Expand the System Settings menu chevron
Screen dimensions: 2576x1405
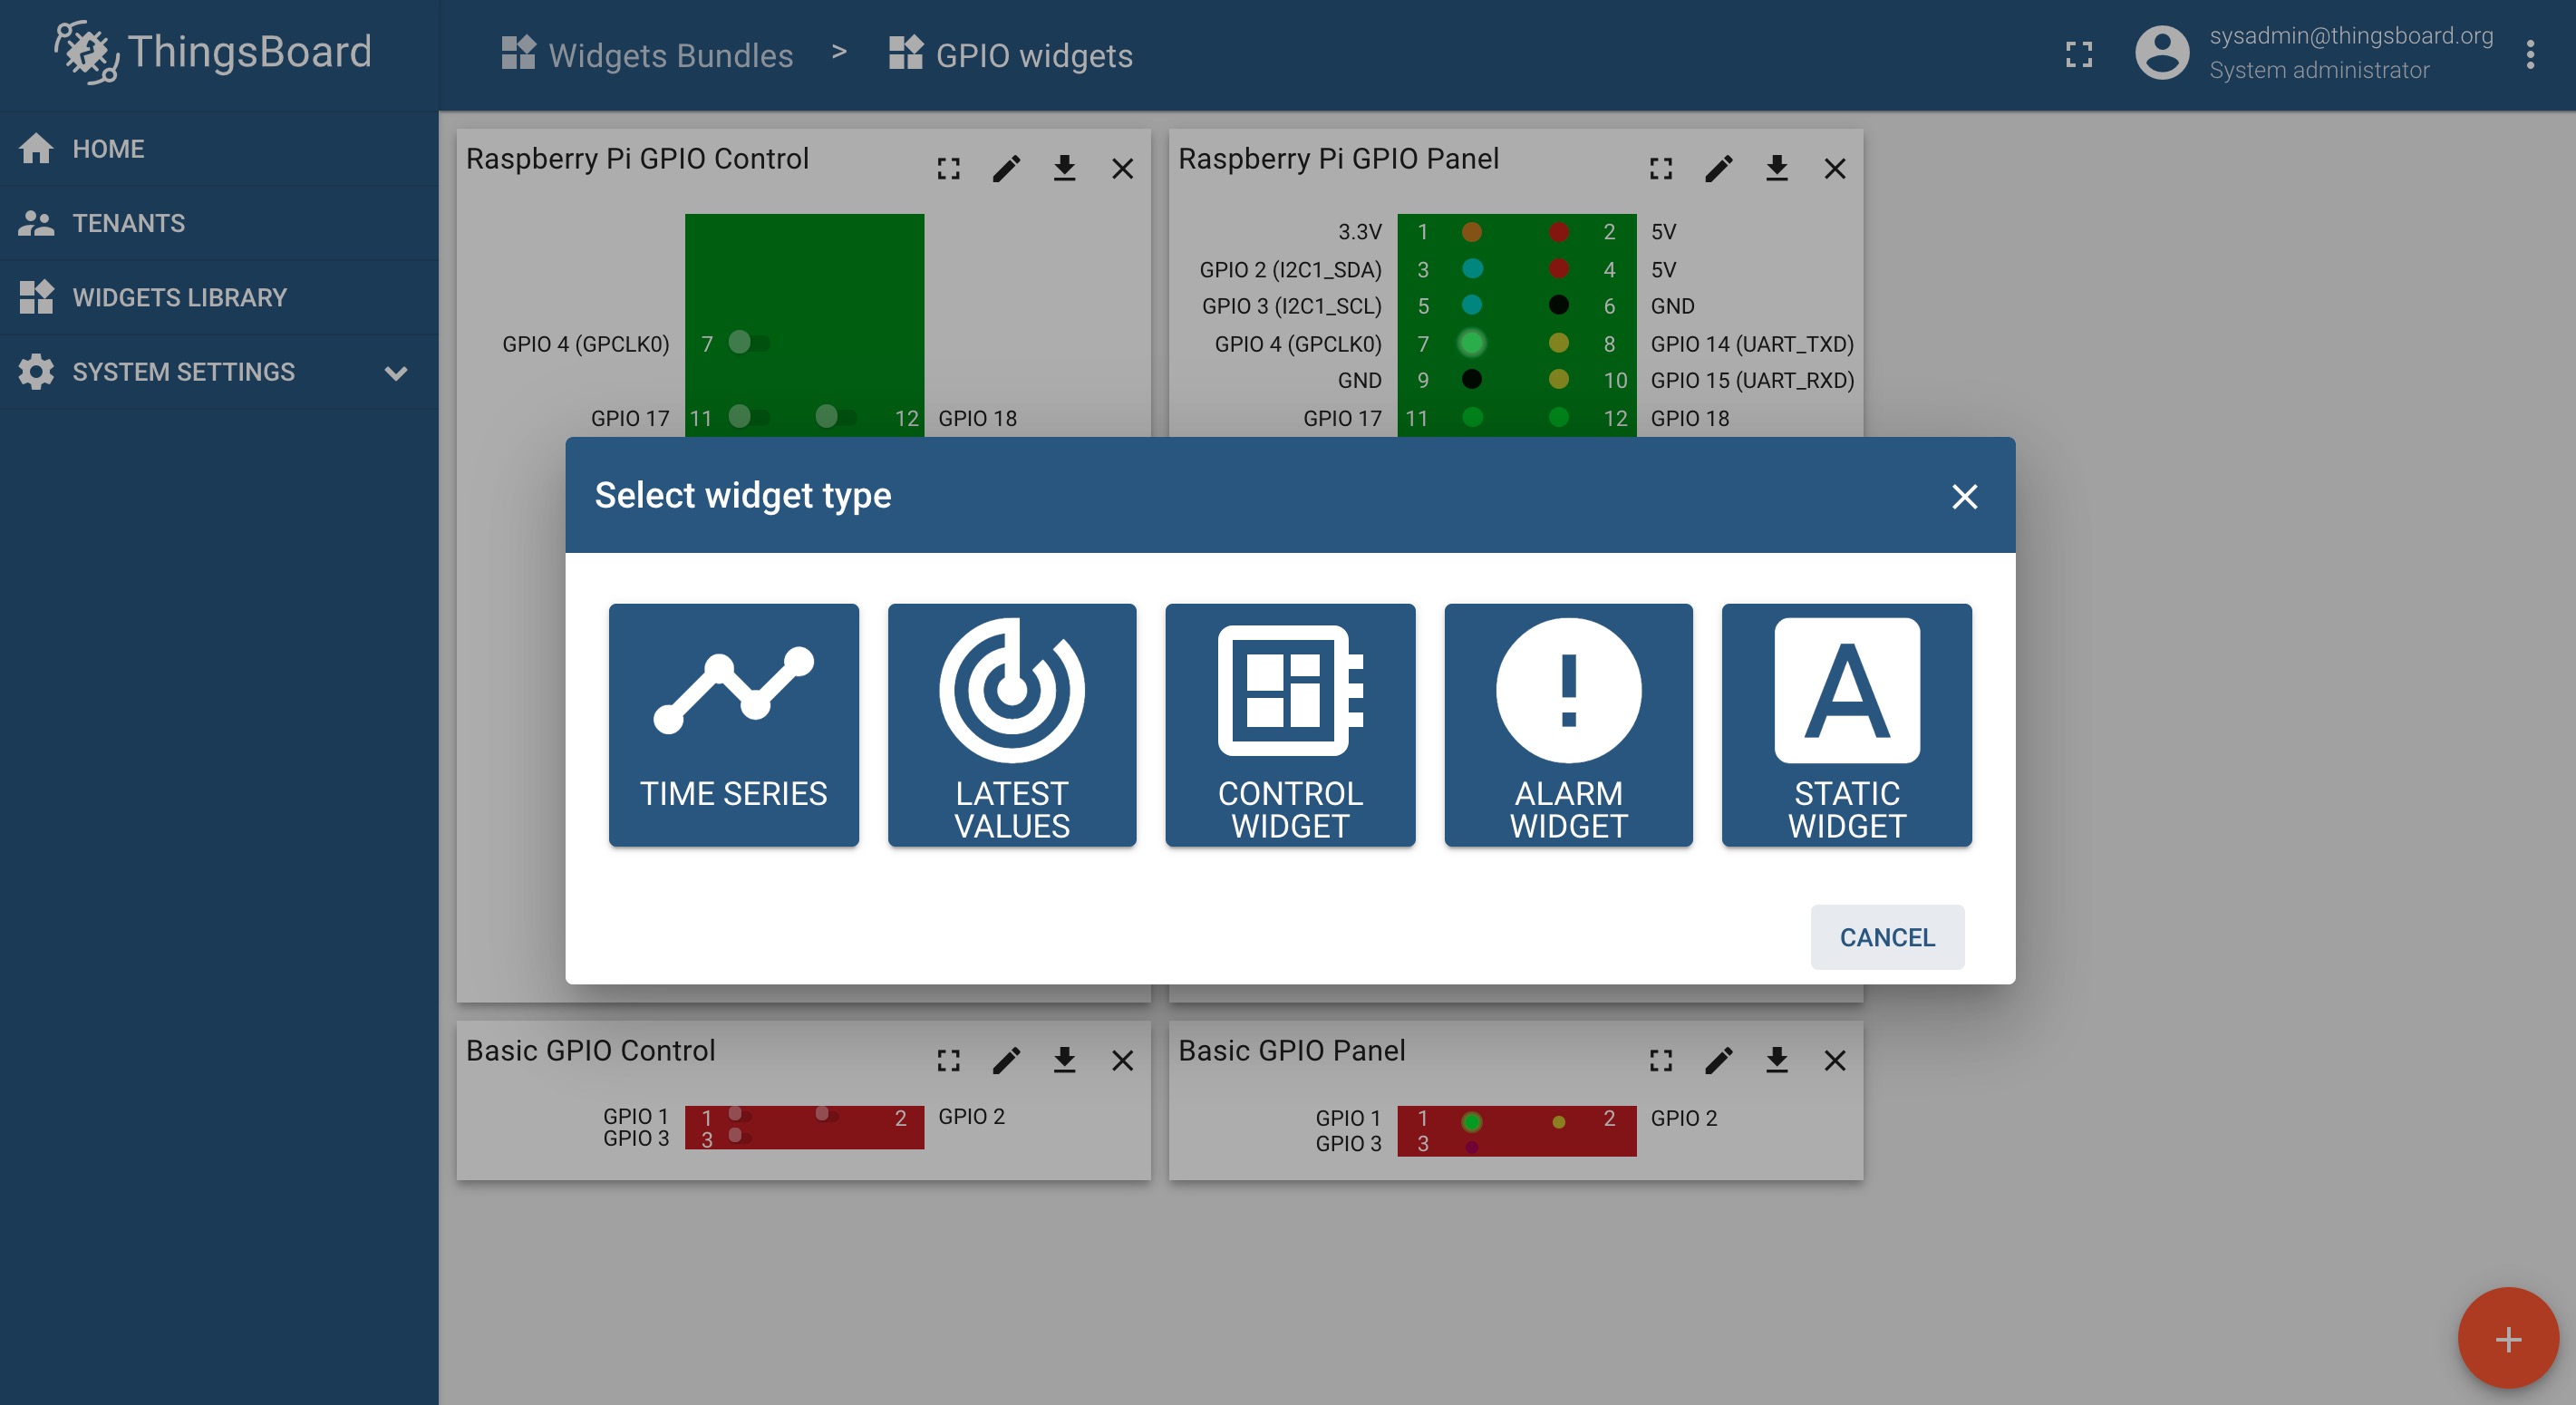pyautogui.click(x=396, y=373)
